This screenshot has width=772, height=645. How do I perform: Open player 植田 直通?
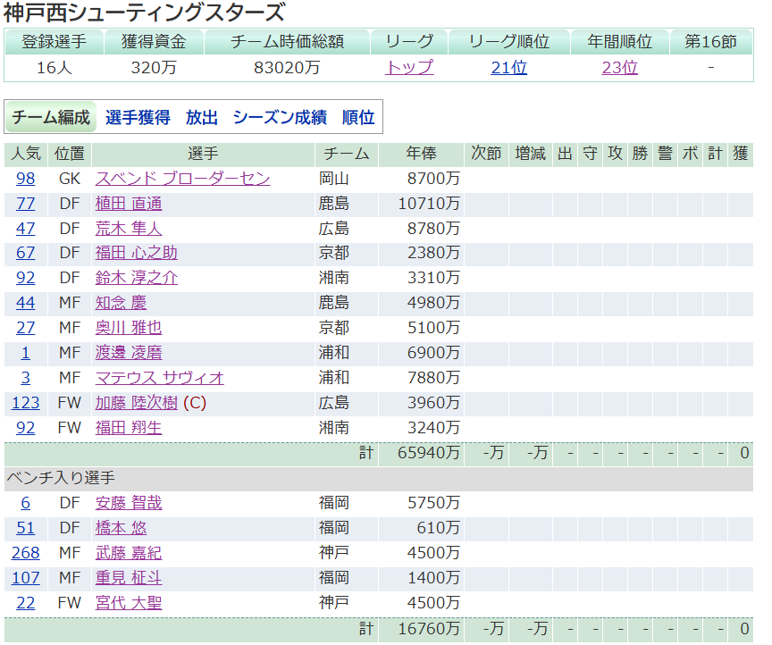pos(129,204)
